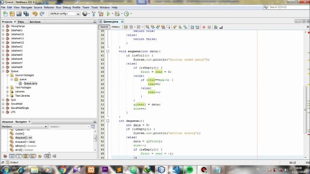Switch to the History view button
310x174 pixels.
[x=116, y=27]
